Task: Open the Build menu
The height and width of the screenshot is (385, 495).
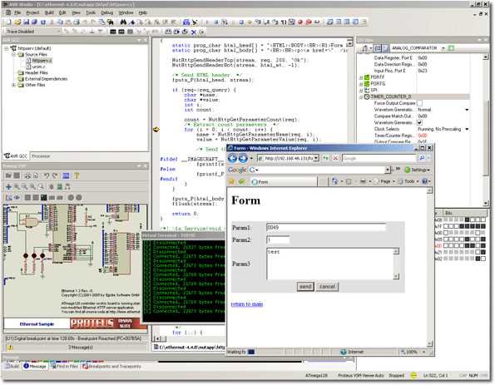Action: (x=49, y=12)
